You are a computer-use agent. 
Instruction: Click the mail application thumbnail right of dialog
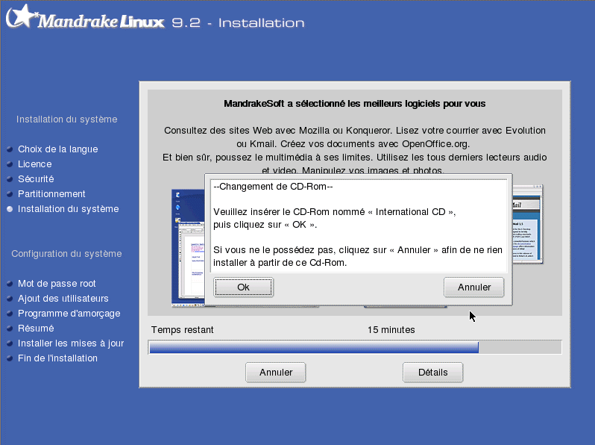tap(528, 224)
